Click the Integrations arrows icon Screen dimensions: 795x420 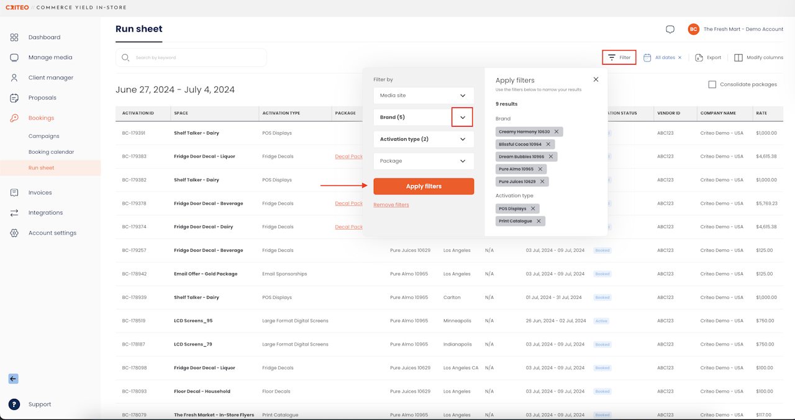(x=14, y=213)
